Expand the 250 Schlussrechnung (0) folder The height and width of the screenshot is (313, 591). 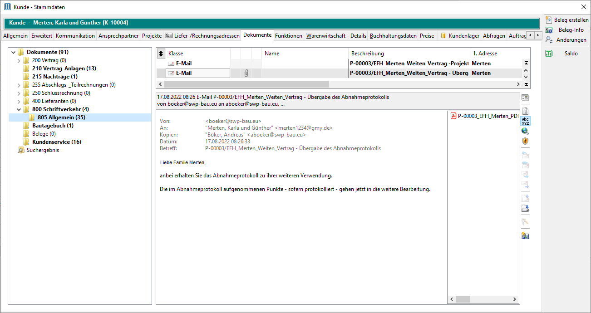tap(19, 93)
